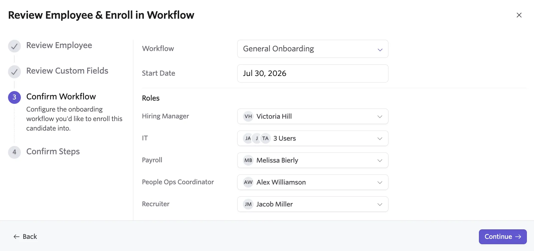Image resolution: width=534 pixels, height=251 pixels.
Task: Click the Roles section heading
Action: point(151,98)
